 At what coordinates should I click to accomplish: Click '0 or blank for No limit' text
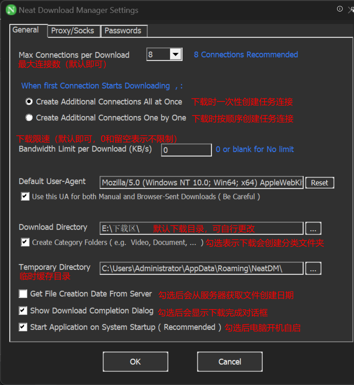click(255, 149)
